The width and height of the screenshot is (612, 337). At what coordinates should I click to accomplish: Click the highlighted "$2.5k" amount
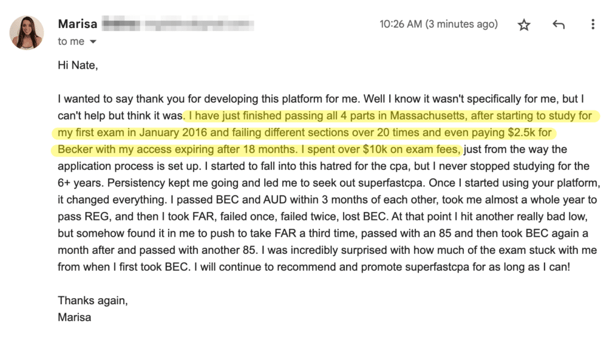coord(521,133)
